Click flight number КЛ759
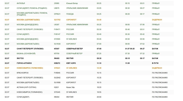 (x=57, y=53)
